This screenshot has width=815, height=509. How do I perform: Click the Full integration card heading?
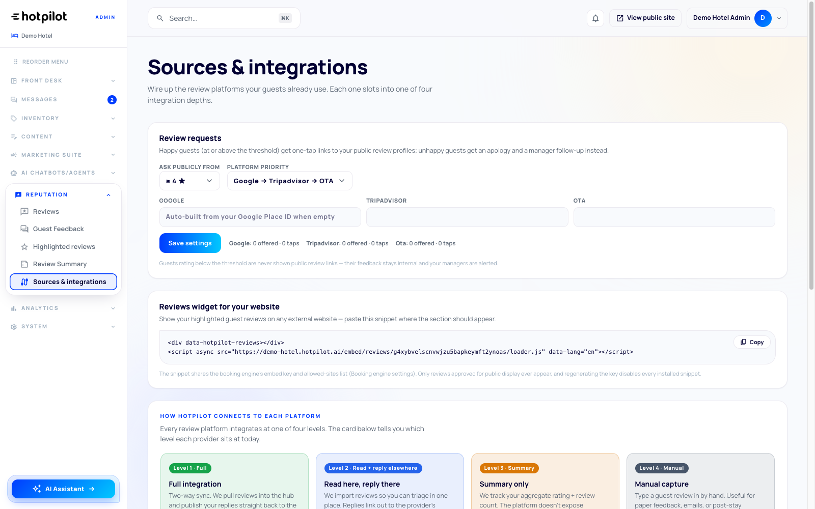coord(195,484)
